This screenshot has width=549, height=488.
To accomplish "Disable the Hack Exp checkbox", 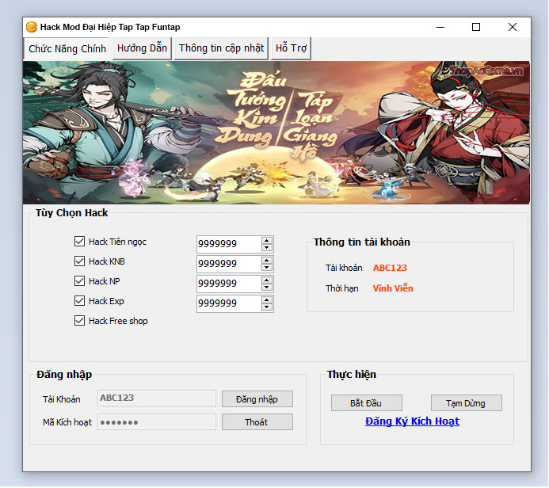I will (x=79, y=301).
